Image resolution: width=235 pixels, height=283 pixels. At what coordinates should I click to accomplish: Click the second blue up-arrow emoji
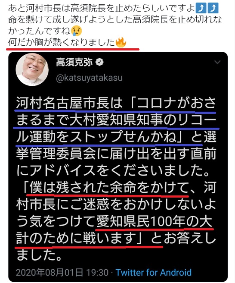click(213, 9)
